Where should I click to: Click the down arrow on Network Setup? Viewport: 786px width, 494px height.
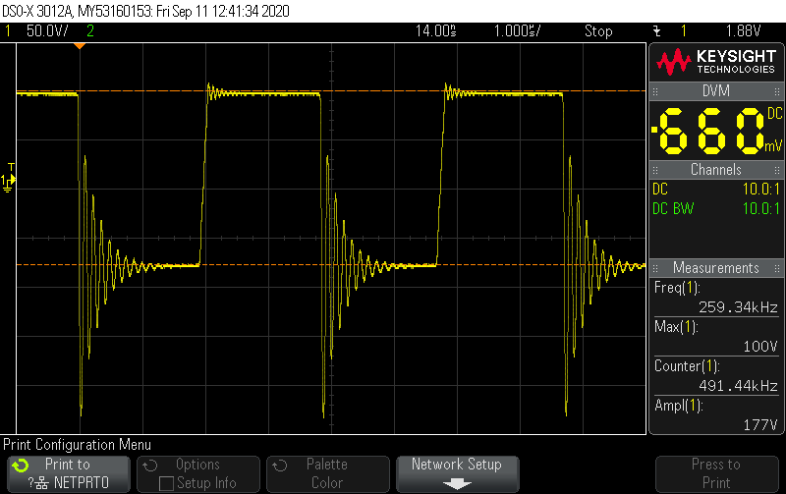coord(457,483)
